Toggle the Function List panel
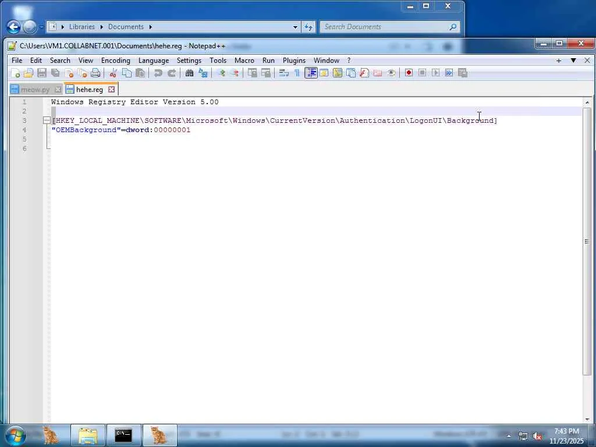 click(364, 73)
